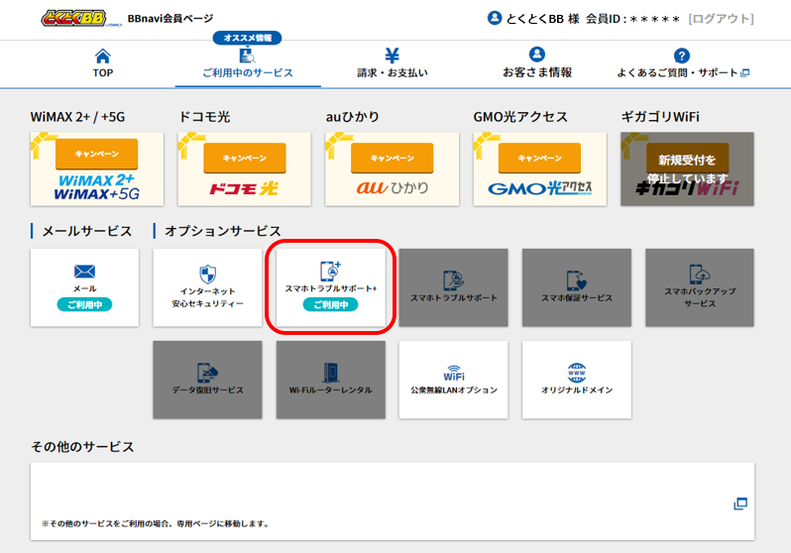The height and width of the screenshot is (553, 791).
Task: Open インターネット安心セキュリティー tile
Action: pyautogui.click(x=207, y=287)
